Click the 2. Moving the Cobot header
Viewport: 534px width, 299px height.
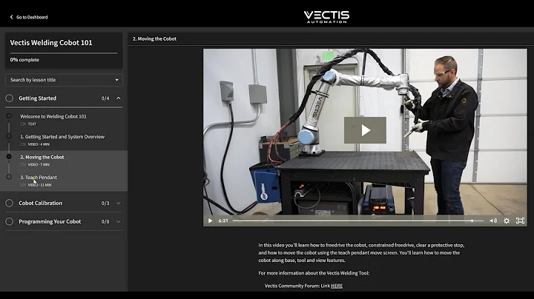(x=154, y=38)
